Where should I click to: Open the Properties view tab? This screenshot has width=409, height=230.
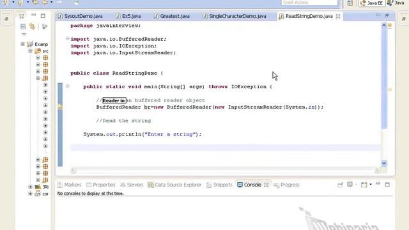click(101, 185)
